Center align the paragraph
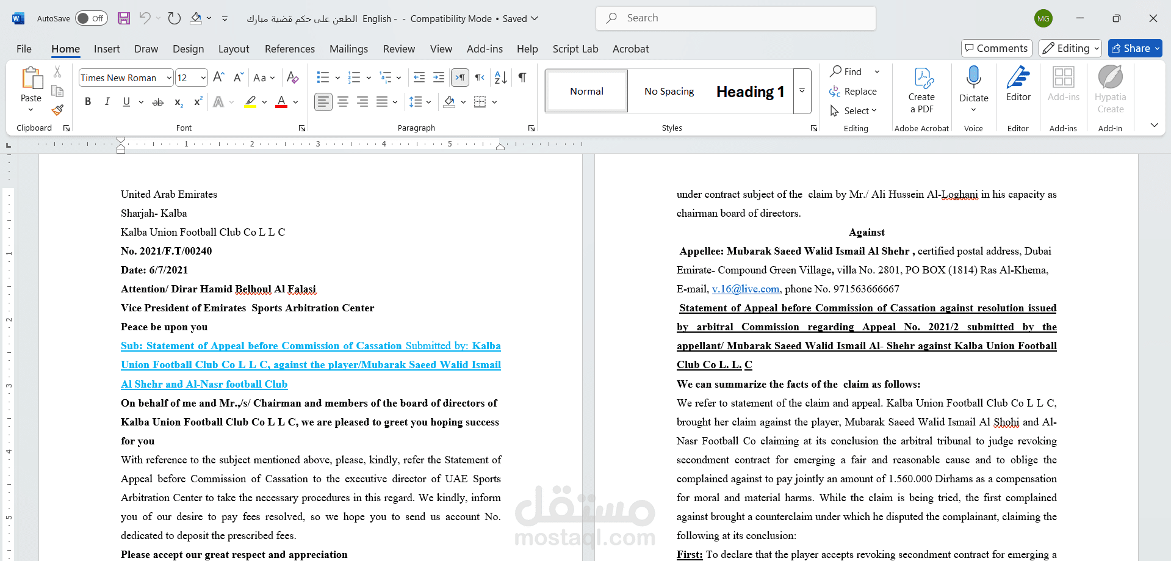 343,102
